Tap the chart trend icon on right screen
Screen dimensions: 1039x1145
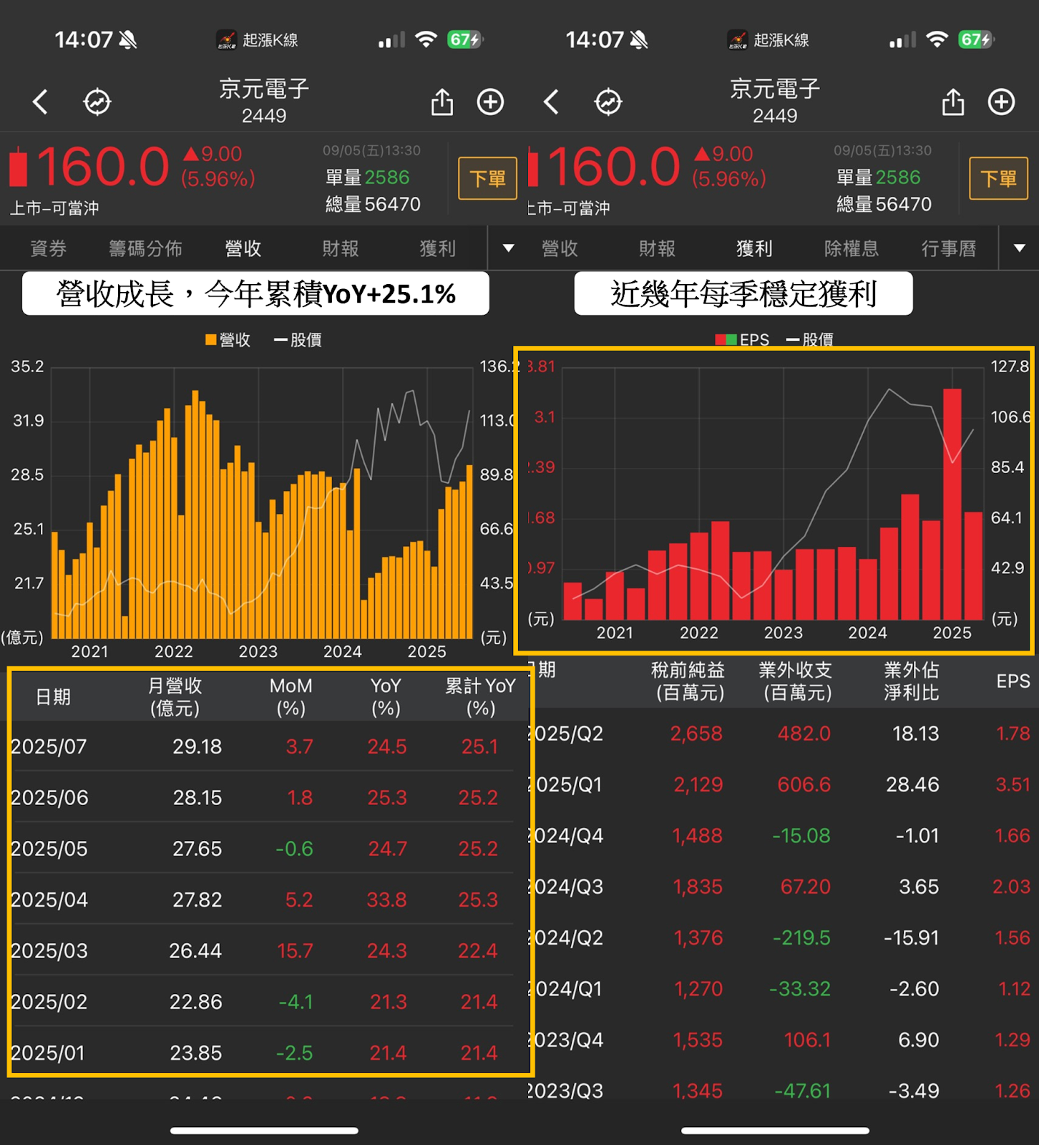608,102
